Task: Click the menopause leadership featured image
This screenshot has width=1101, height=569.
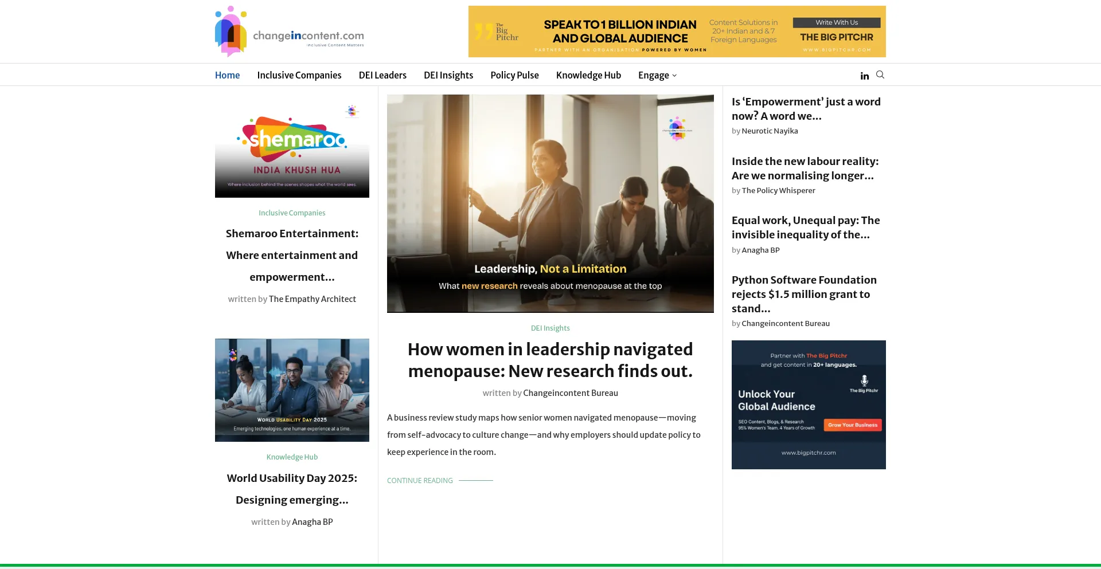Action: (x=550, y=203)
